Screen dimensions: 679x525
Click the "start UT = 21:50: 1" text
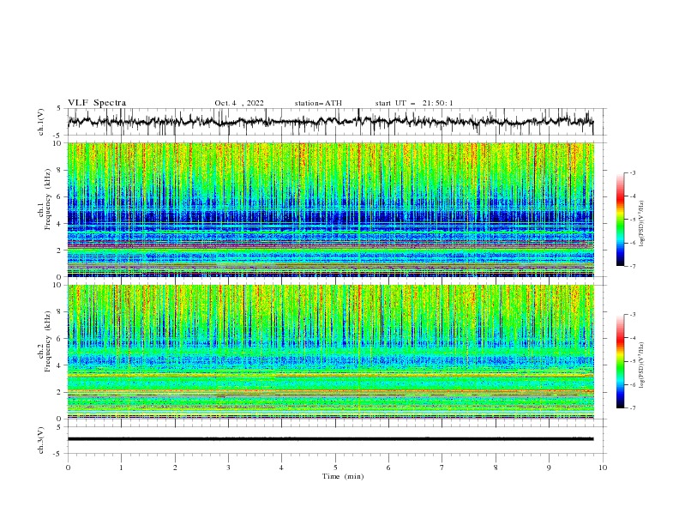pos(414,103)
